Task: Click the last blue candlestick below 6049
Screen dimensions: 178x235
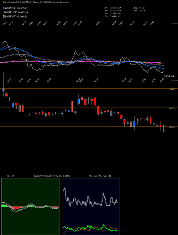Action: [x=164, y=128]
